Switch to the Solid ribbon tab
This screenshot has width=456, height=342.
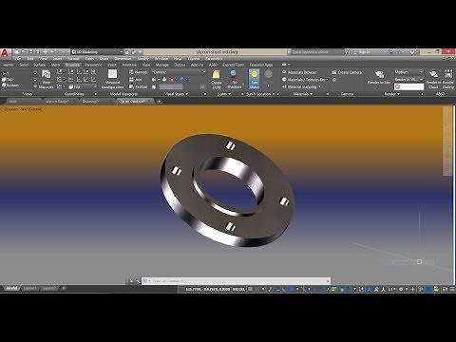[24, 65]
